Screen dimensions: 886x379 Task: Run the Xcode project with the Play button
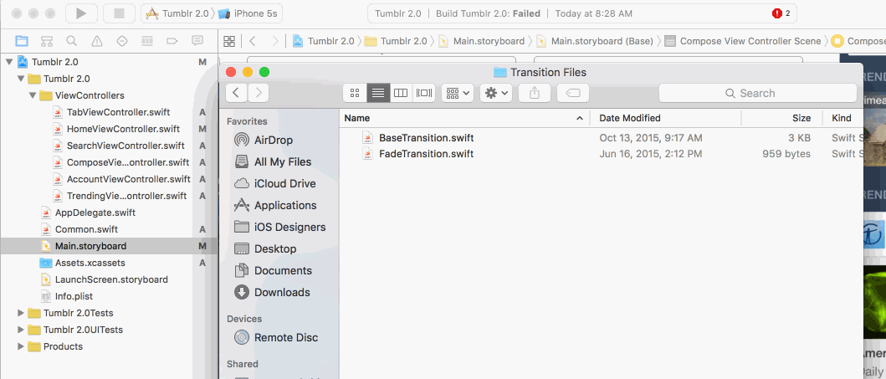click(x=81, y=13)
